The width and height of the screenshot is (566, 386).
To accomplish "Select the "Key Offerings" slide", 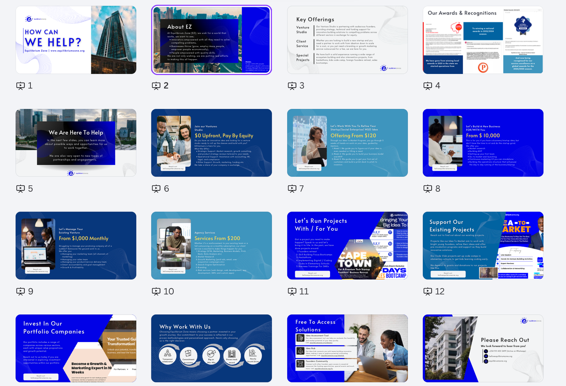I will click(347, 40).
